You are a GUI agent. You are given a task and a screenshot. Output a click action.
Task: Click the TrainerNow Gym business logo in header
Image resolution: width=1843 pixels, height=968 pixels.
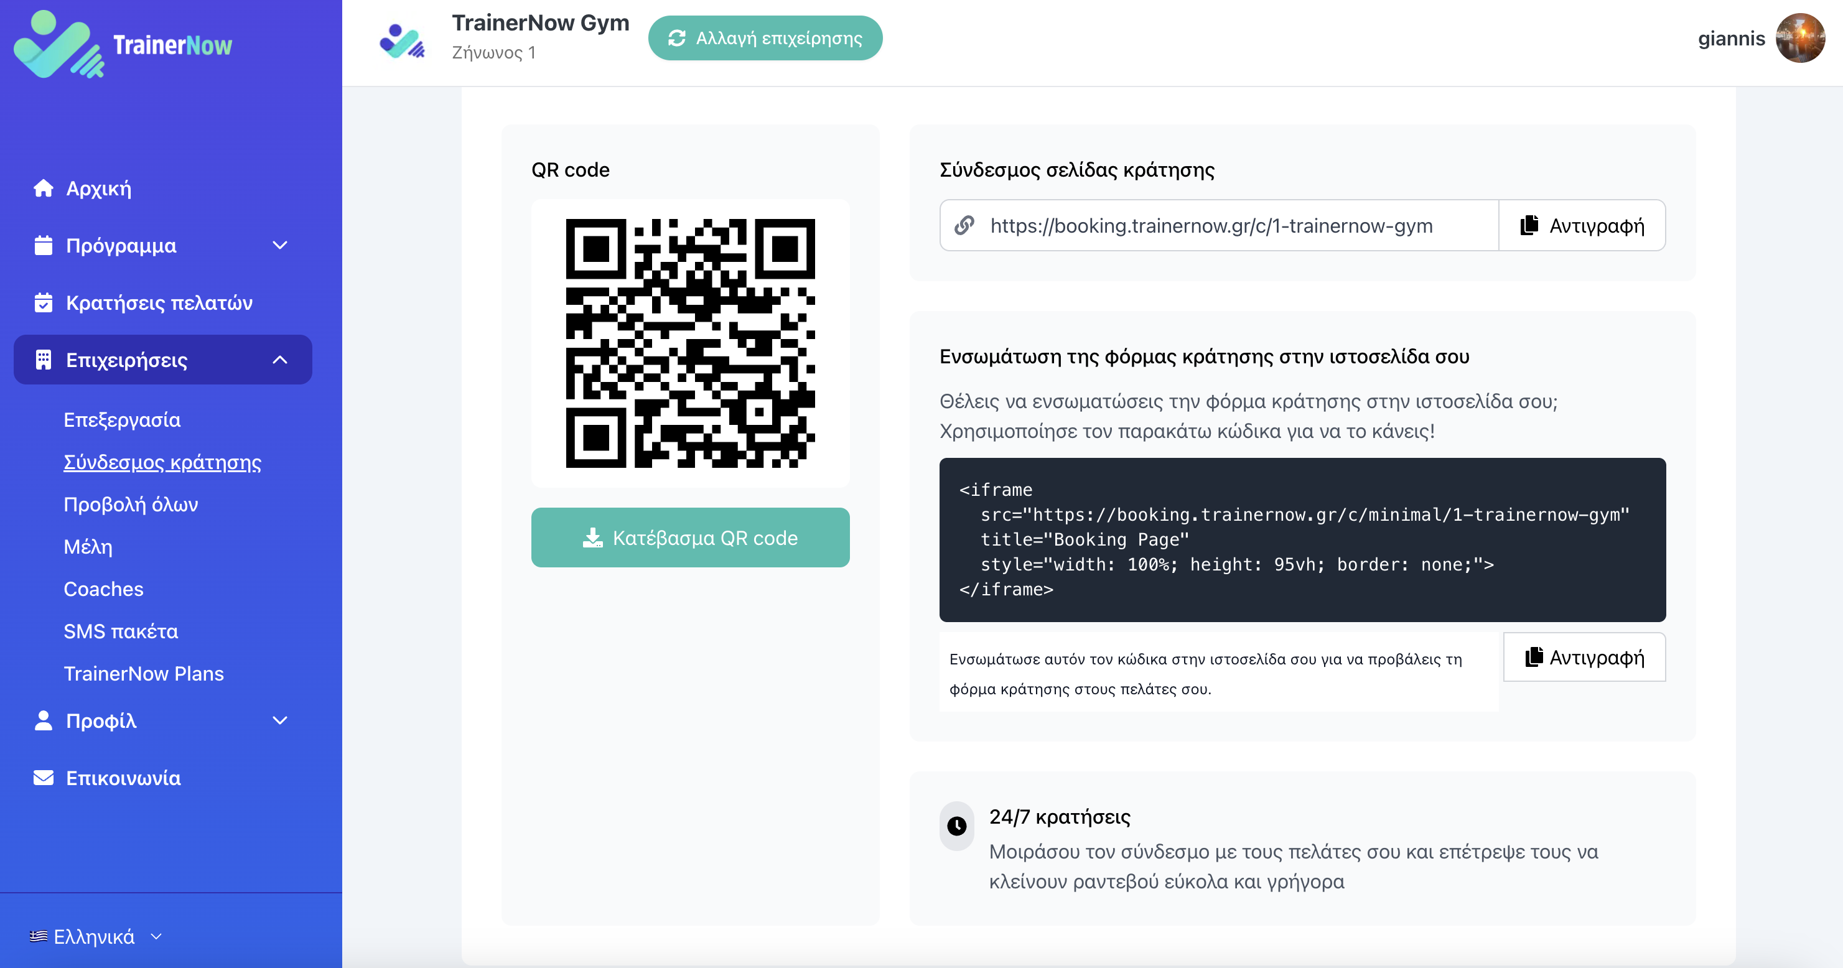pyautogui.click(x=402, y=41)
